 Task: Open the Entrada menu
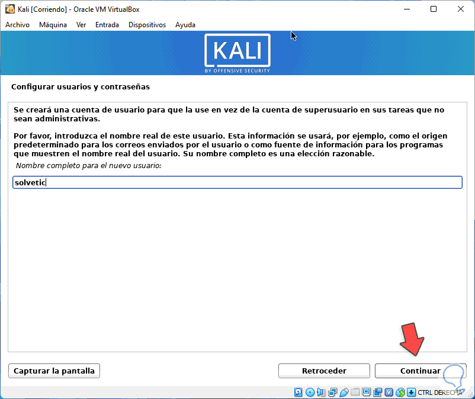point(107,25)
